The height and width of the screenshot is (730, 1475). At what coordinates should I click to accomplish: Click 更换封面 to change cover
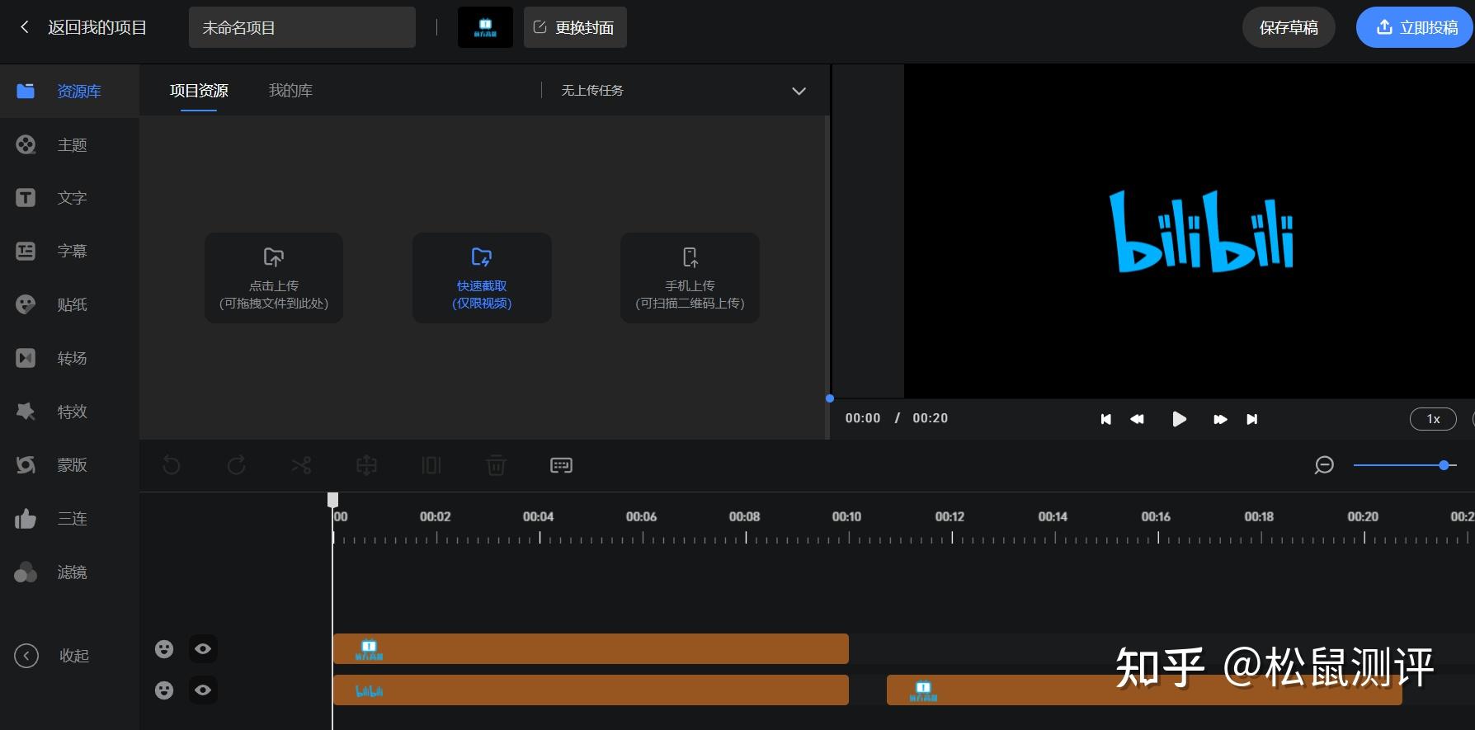pyautogui.click(x=575, y=27)
